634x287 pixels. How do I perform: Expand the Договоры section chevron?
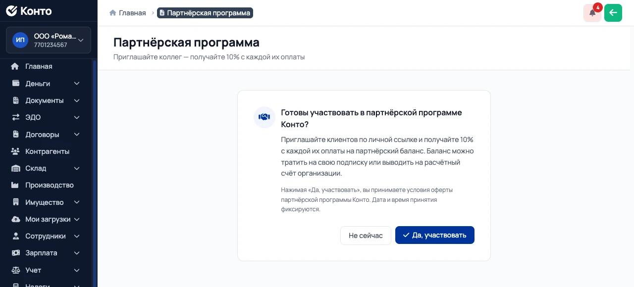pyautogui.click(x=77, y=134)
